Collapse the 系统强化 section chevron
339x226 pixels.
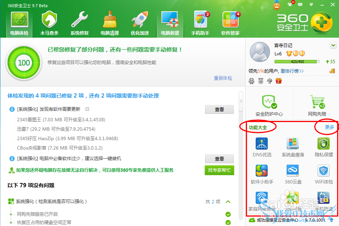tap(228, 202)
